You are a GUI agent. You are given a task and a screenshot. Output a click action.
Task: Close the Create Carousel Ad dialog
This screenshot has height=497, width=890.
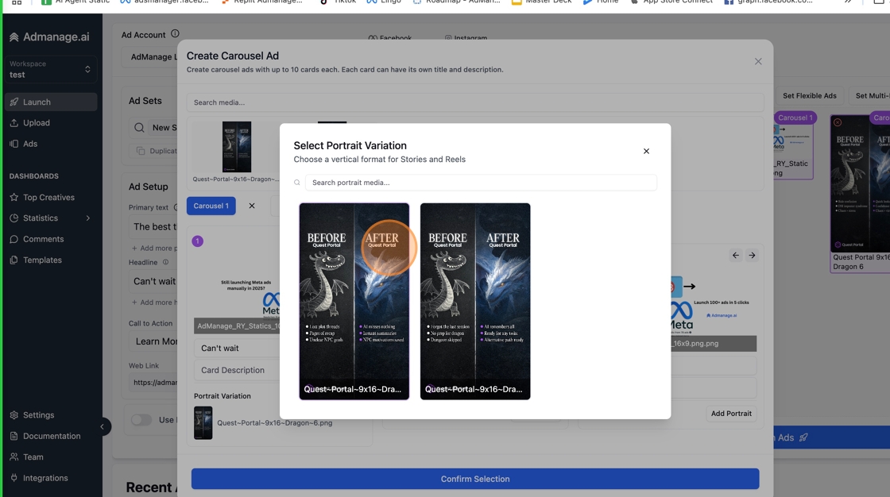(758, 61)
